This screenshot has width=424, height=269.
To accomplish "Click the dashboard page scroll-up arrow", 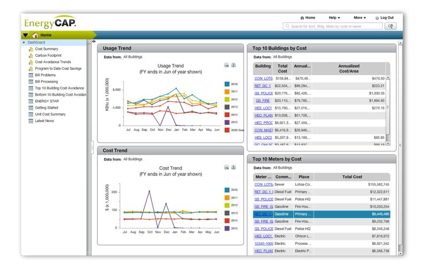I will pyautogui.click(x=401, y=43).
